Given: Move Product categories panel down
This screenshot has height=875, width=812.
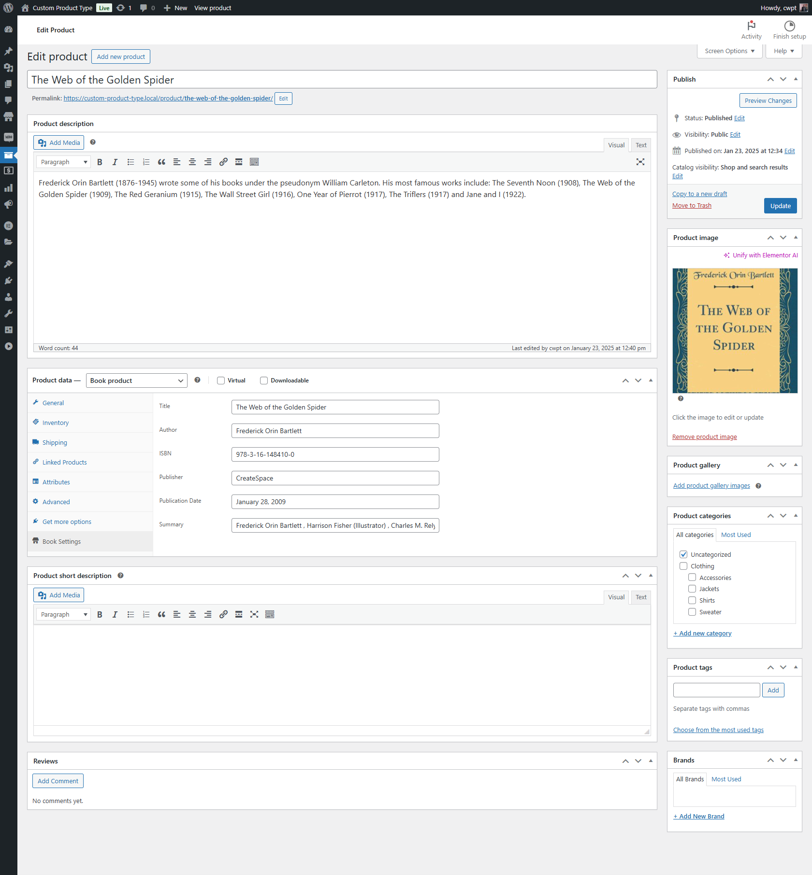Looking at the screenshot, I should [x=783, y=516].
